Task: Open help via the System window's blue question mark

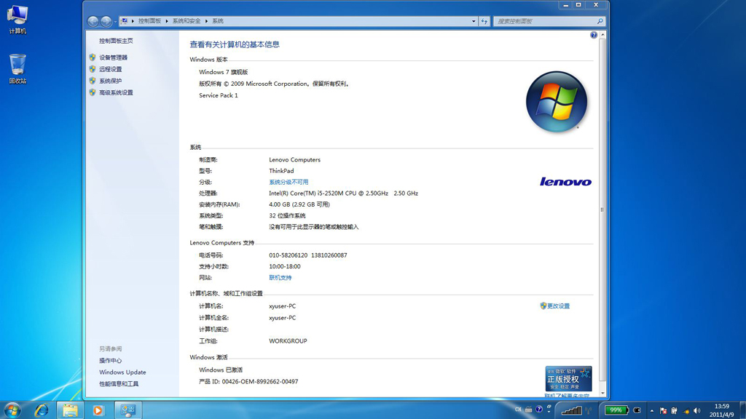Action: (594, 35)
